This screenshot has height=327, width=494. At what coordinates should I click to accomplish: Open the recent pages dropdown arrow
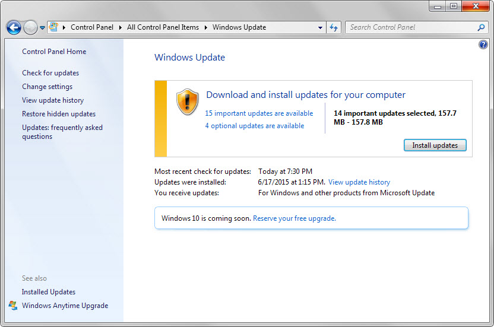coord(43,28)
